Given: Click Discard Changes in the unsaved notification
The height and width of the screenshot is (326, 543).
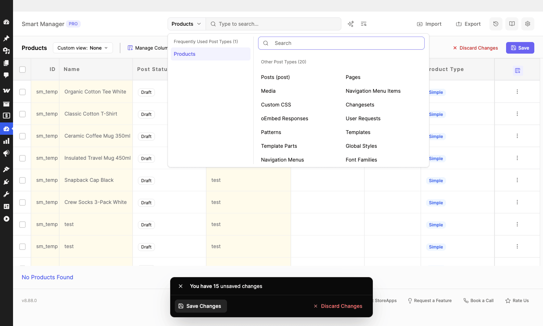Looking at the screenshot, I should coord(338,306).
